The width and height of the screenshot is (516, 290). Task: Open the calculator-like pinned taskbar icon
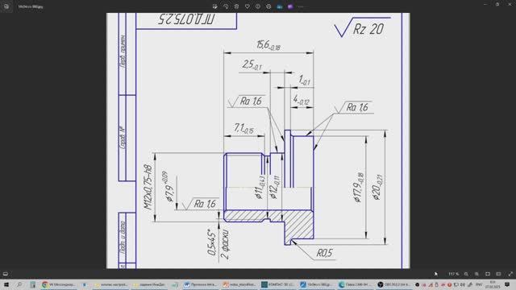[x=32, y=284]
